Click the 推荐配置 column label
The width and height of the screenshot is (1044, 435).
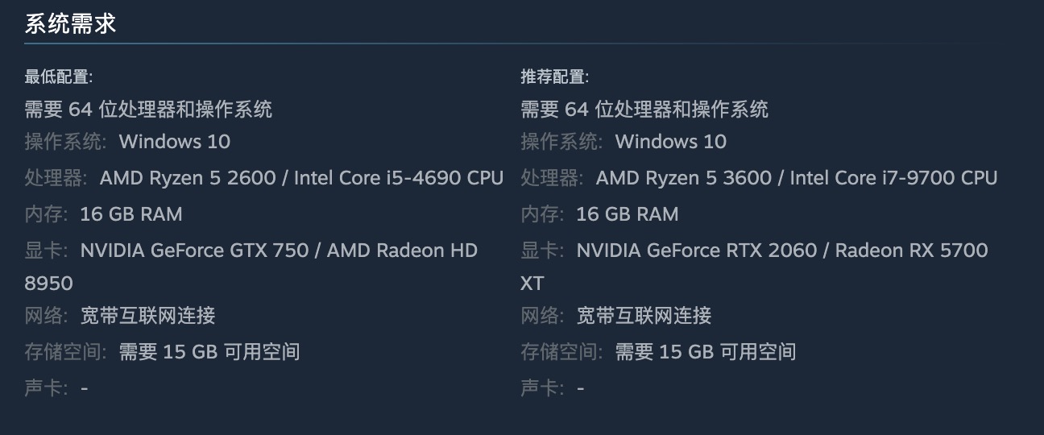[x=554, y=77]
